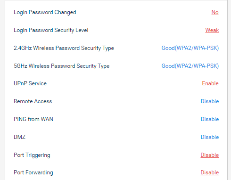Open the UPnP Service "Enable" link
Image resolution: width=231 pixels, height=180 pixels.
pyautogui.click(x=210, y=83)
